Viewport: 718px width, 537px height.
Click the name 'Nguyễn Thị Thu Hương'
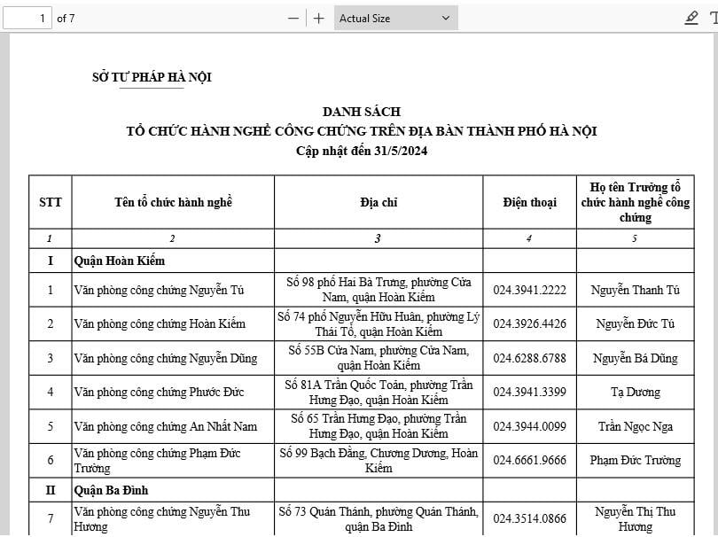coord(635,518)
